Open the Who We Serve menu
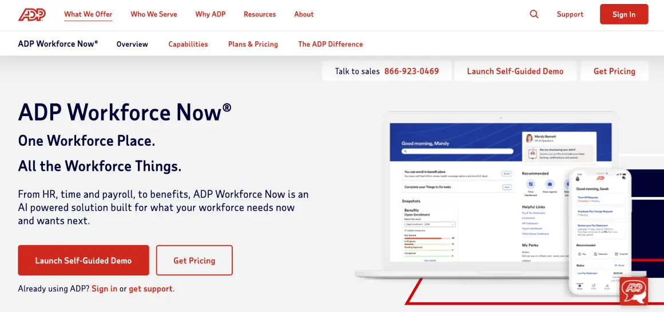The image size is (664, 312). [154, 14]
